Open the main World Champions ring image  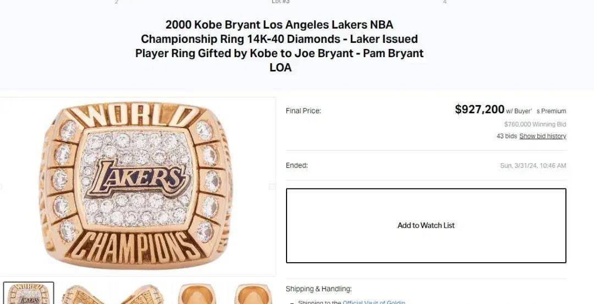[136, 186]
